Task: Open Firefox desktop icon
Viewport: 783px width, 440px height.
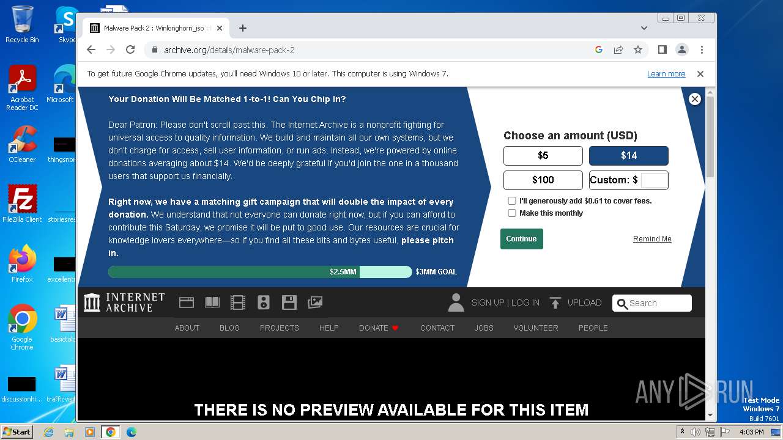Action: [x=22, y=263]
